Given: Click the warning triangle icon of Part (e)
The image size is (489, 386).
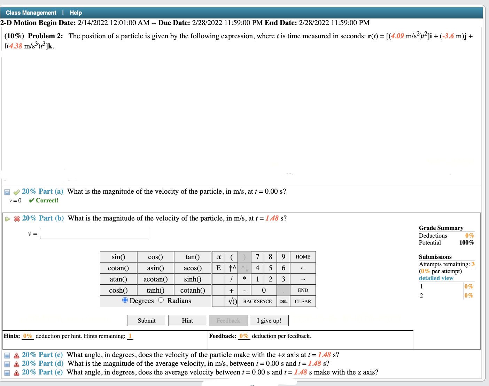Looking at the screenshot, I should click(16, 373).
